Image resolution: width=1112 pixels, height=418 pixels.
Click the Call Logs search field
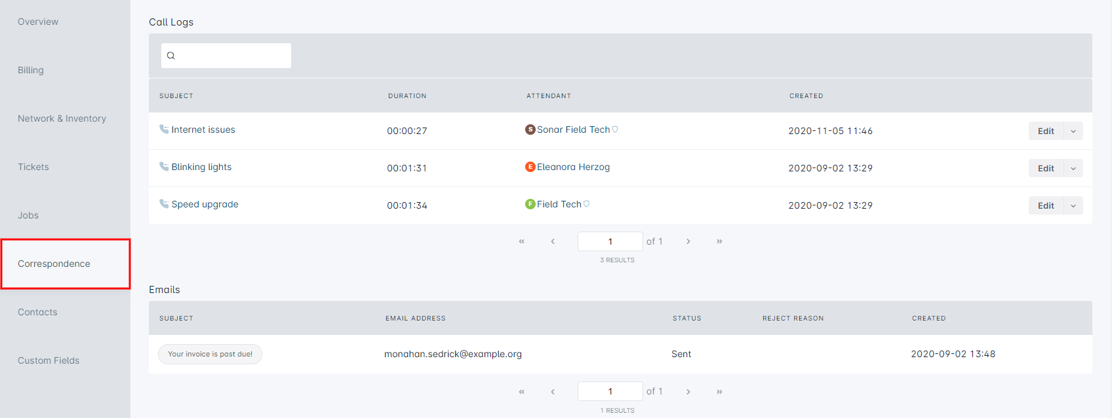tap(226, 56)
